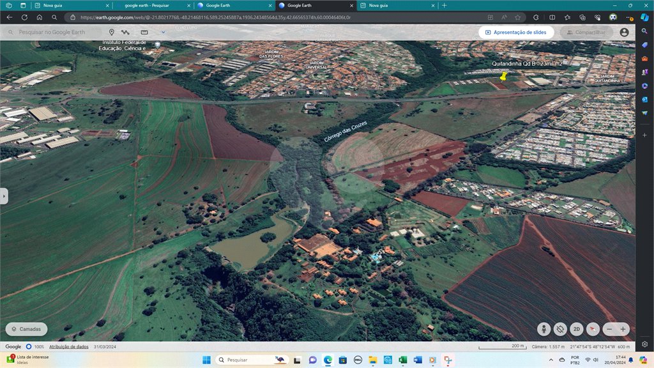
Task: Open the Edge sidebar tools briefcase icon
Action: tap(645, 58)
